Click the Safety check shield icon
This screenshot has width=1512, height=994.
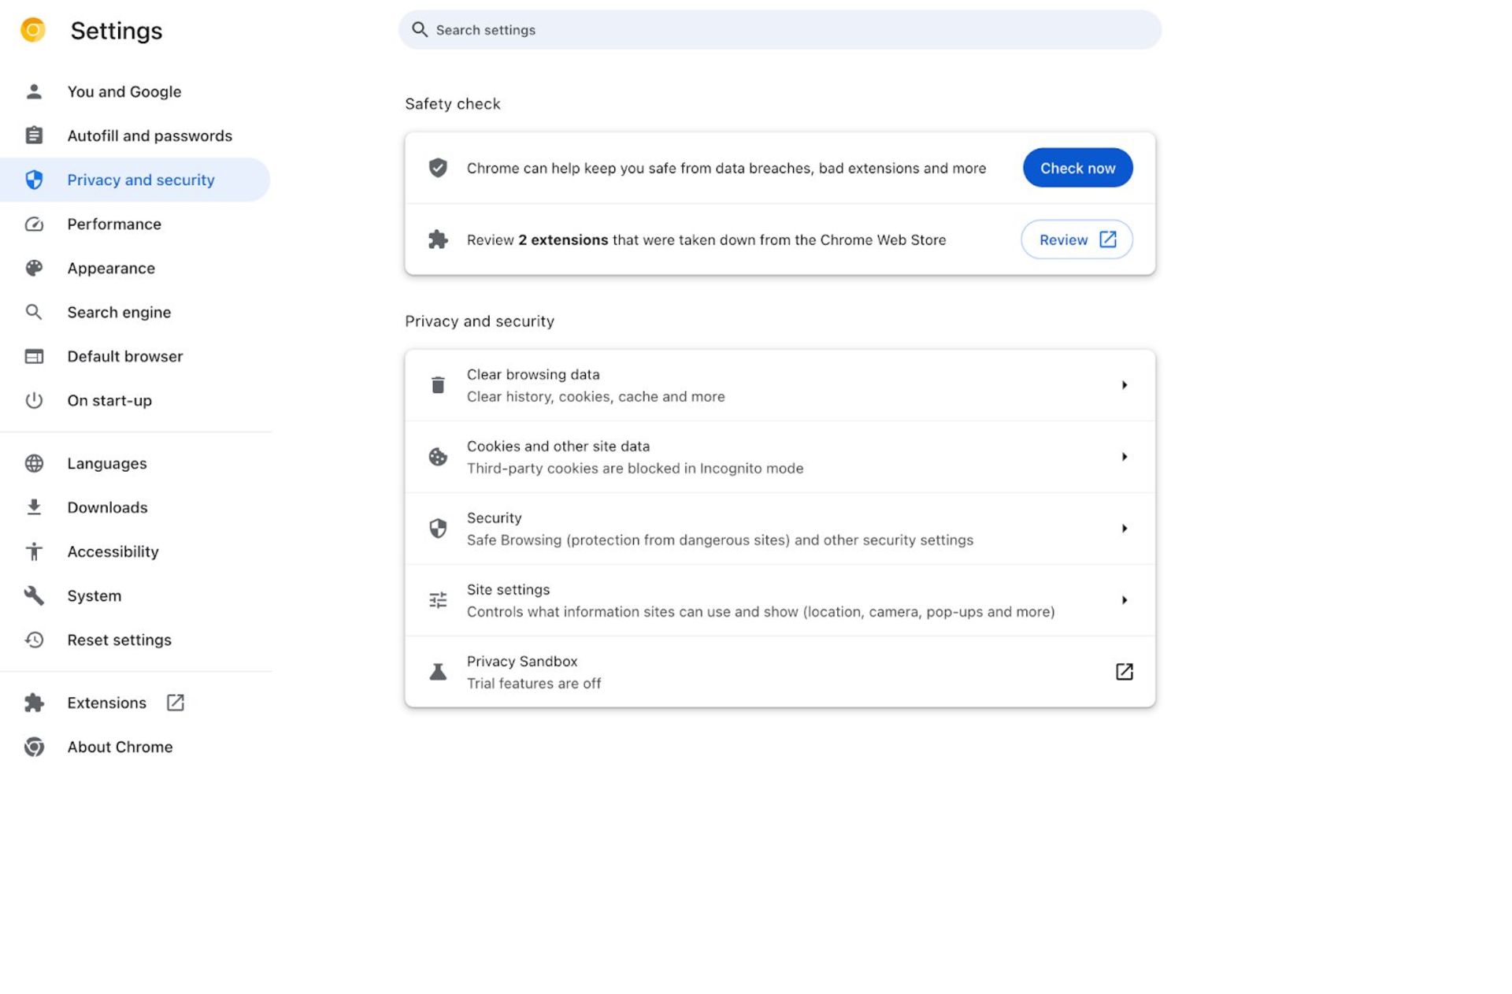coord(438,168)
